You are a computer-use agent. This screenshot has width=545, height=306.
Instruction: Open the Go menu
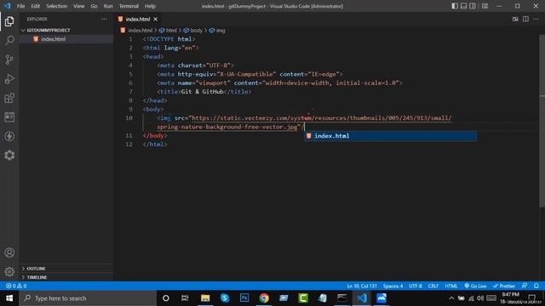tap(94, 6)
